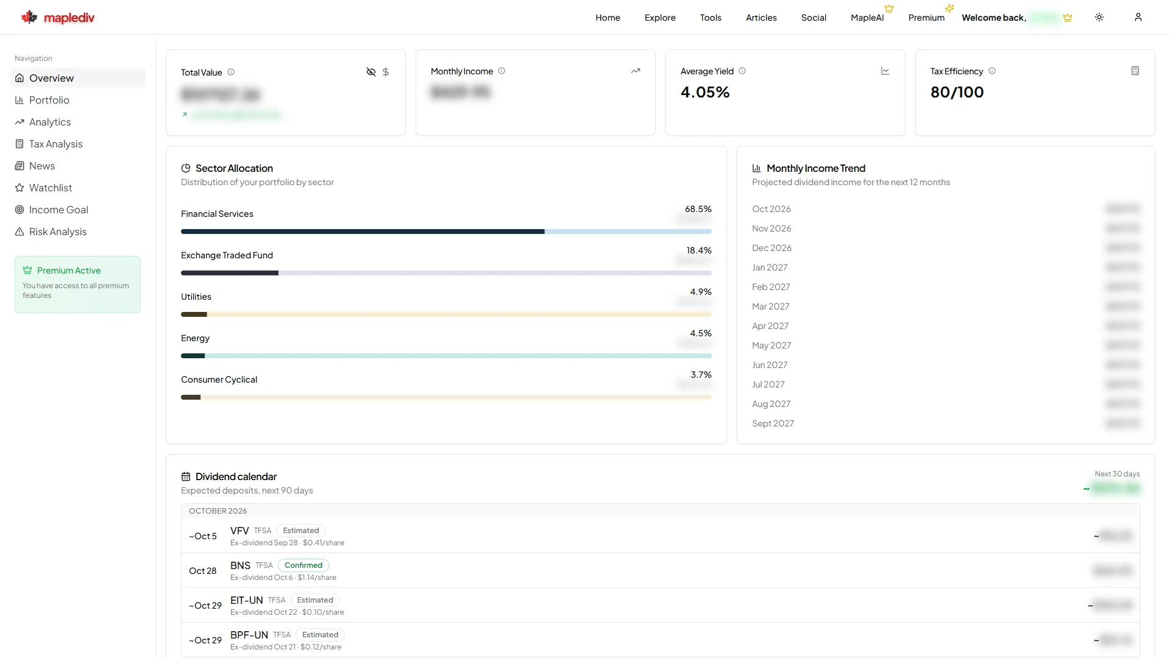Click Monthly Income trending arrow icon
The height and width of the screenshot is (658, 1170).
(636, 71)
